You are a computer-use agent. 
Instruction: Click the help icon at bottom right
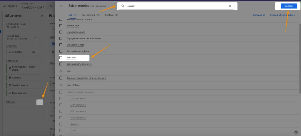tap(296, 132)
